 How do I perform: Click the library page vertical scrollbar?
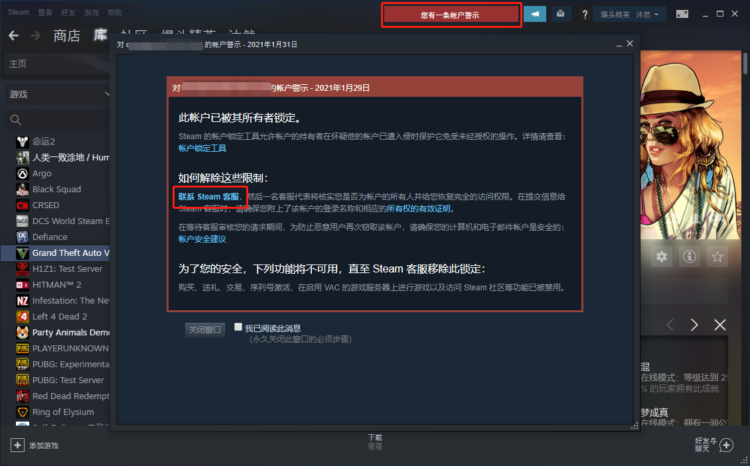tap(745, 62)
